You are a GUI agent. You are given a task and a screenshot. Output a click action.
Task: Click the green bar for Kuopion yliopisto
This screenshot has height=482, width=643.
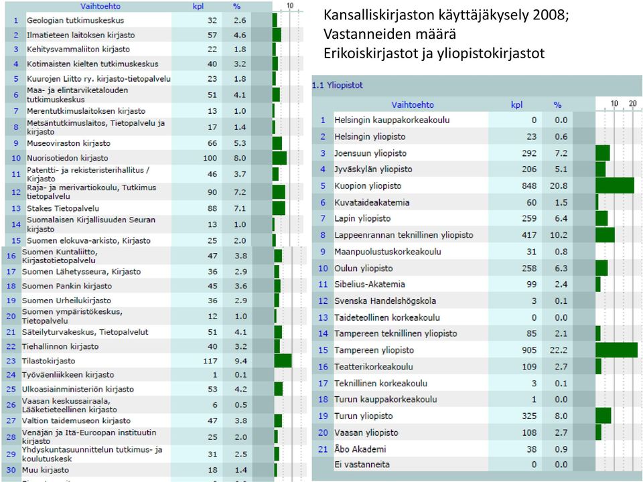615,185
